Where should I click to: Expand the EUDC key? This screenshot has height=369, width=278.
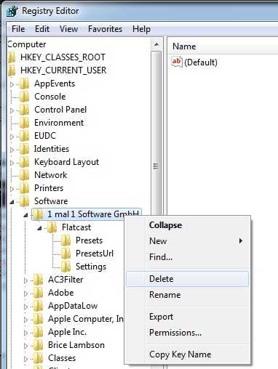[12, 137]
